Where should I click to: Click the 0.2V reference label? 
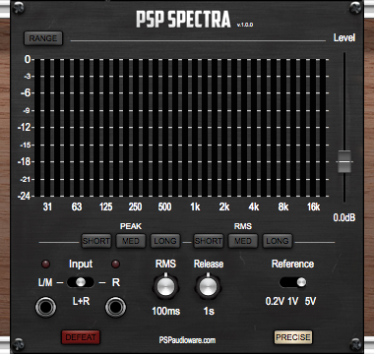point(275,301)
